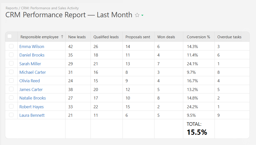This screenshot has width=256, height=145.
Task: Check the box for Robert Hayes row
Action: tap(11, 106)
